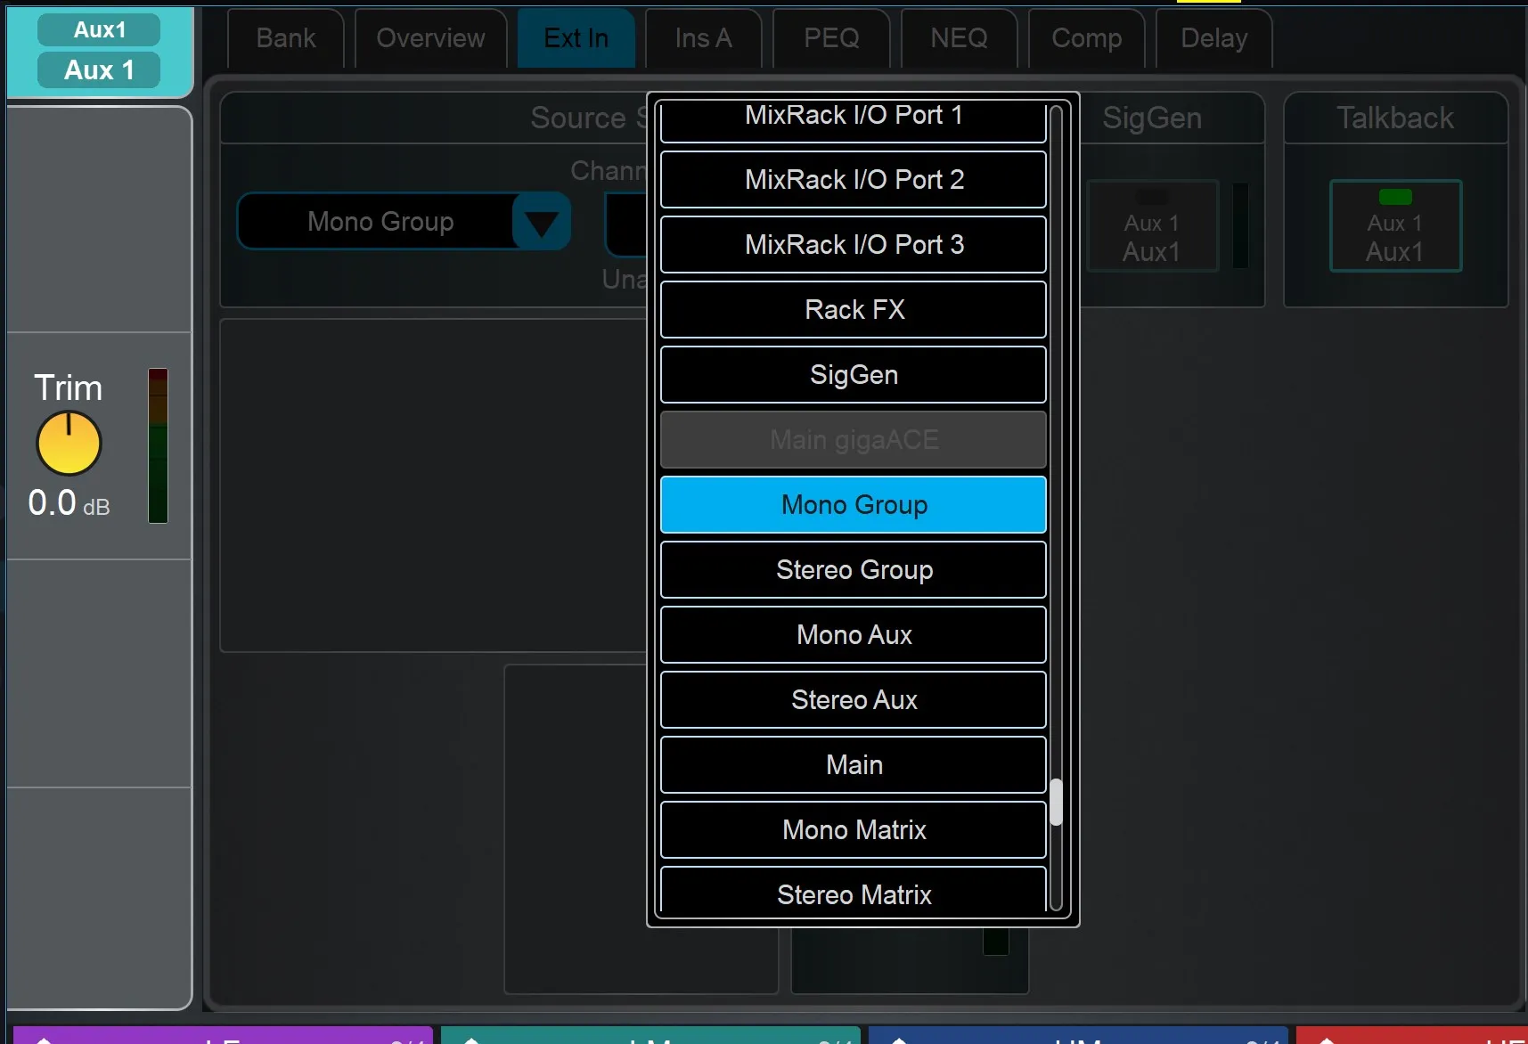Select Mono Aux source option
This screenshot has height=1044, width=1528.
click(854, 635)
